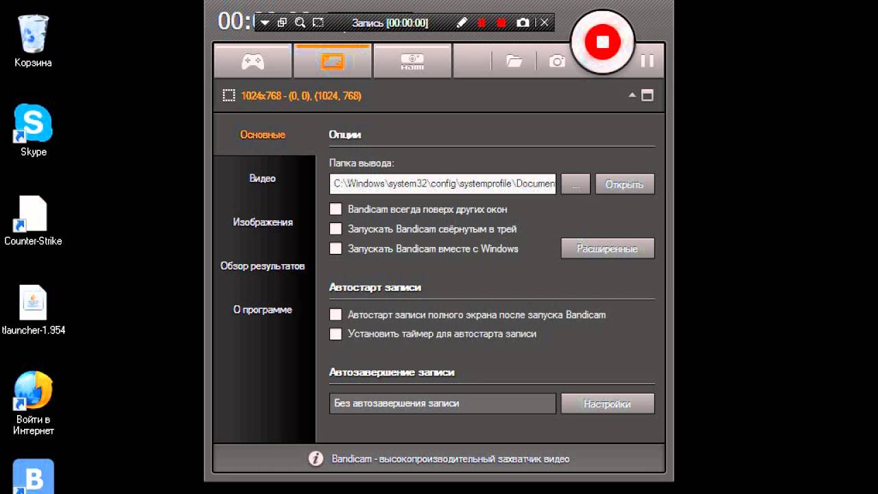Capture image with floating bar camera icon
This screenshot has width=878, height=494.
523,23
